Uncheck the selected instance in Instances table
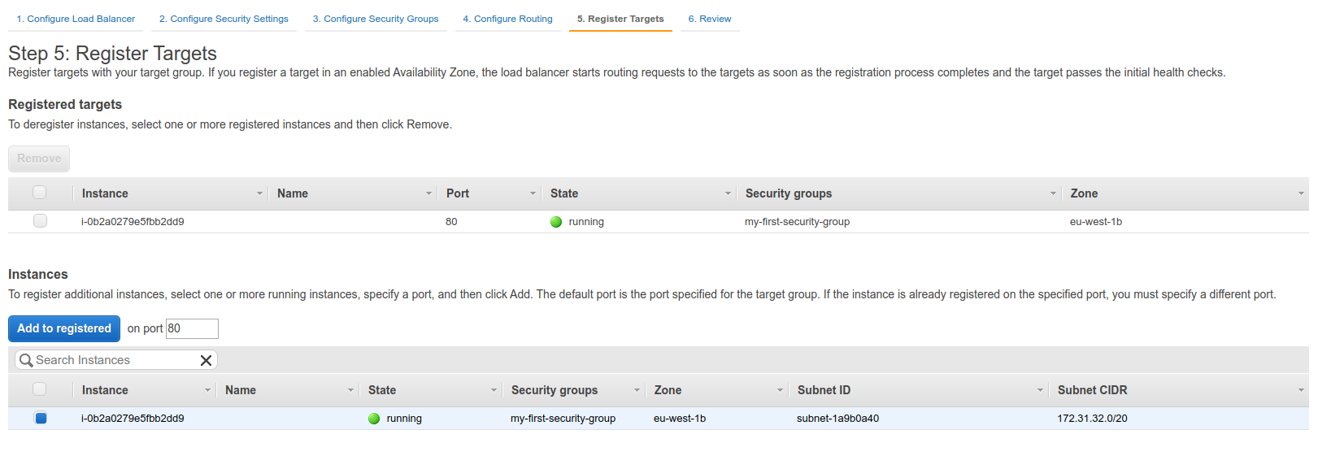The image size is (1331, 456). coord(41,418)
